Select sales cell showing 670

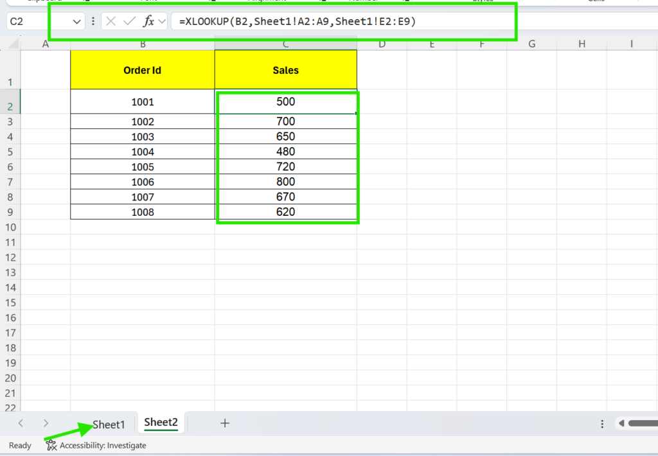[x=286, y=197]
